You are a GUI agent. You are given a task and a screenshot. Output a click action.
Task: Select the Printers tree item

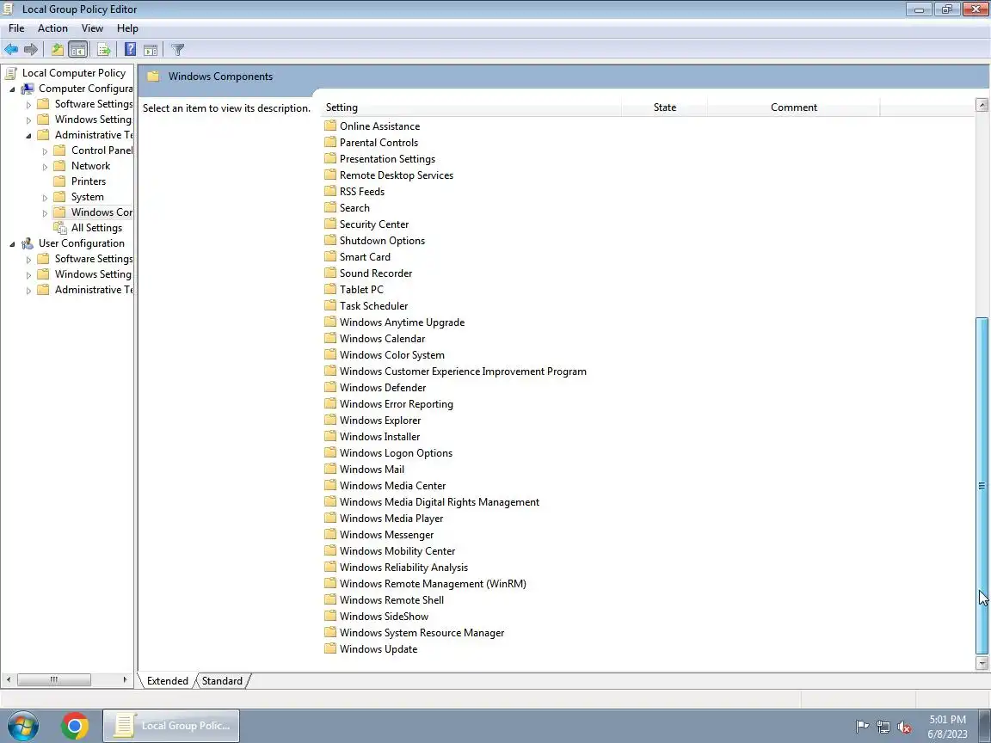pyautogui.click(x=89, y=181)
